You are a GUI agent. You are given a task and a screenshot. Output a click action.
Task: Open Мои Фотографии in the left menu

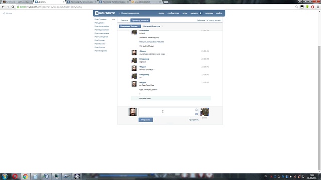point(102,26)
